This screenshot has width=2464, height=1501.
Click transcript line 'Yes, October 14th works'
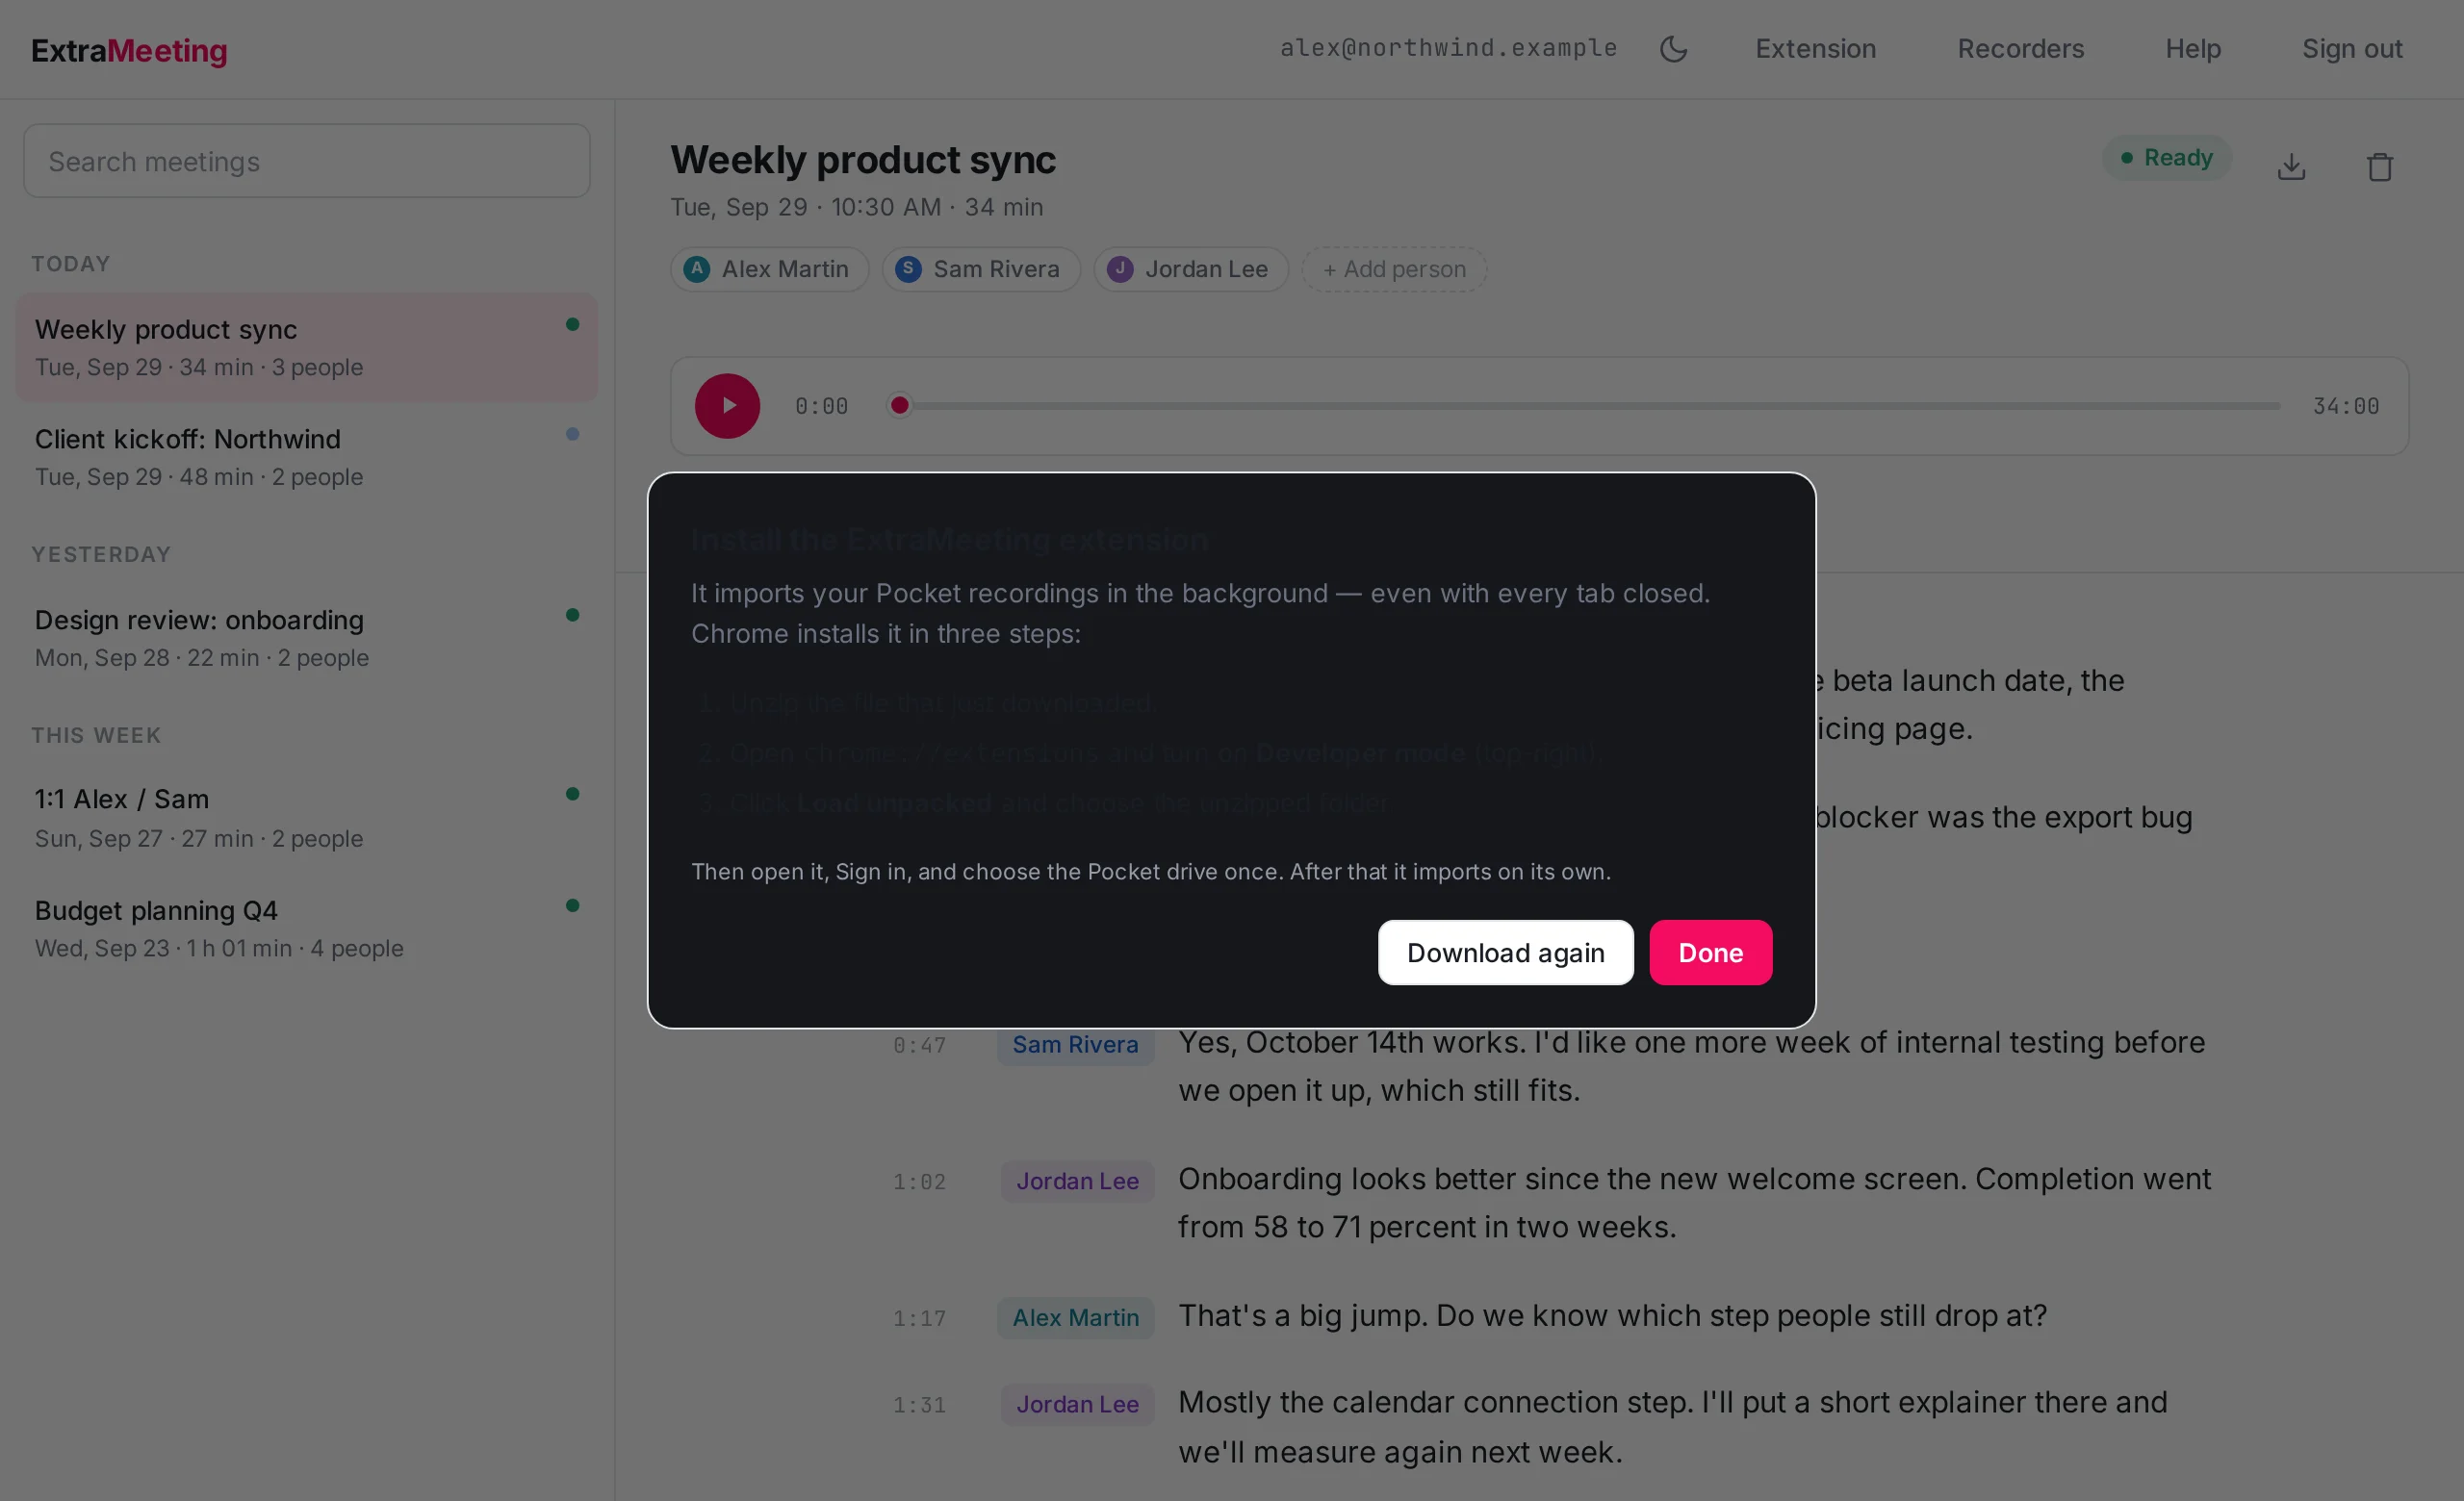pyautogui.click(x=1691, y=1066)
